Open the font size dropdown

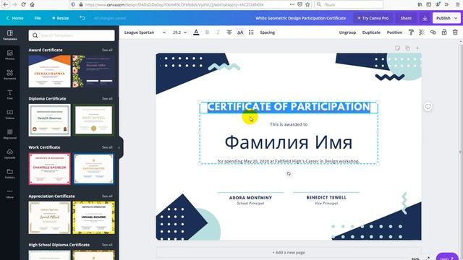pos(179,32)
